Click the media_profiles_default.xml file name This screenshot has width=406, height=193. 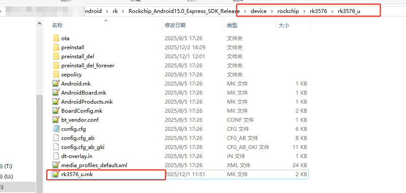tap(94, 165)
